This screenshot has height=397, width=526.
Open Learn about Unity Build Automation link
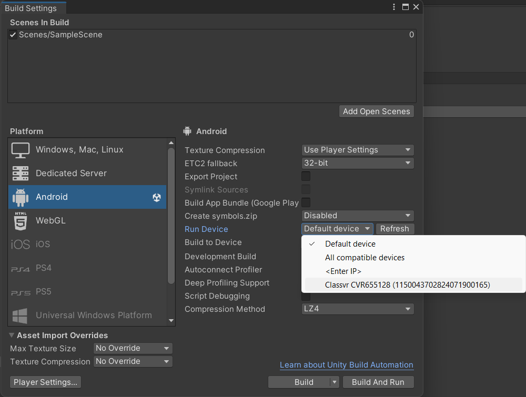pos(346,365)
